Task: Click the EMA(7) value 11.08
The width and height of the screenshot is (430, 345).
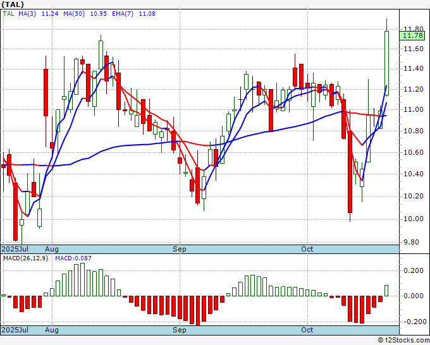Action: 147,14
